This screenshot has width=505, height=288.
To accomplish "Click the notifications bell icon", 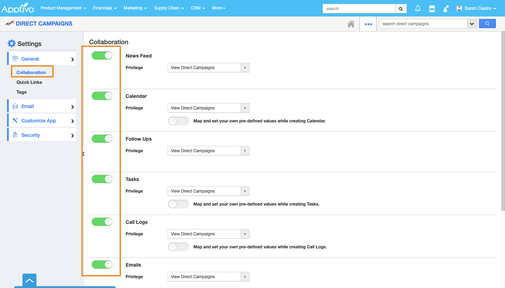I will pyautogui.click(x=418, y=8).
